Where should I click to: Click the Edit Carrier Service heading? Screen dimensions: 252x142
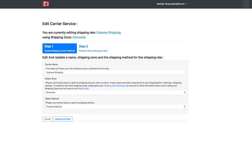click(60, 24)
